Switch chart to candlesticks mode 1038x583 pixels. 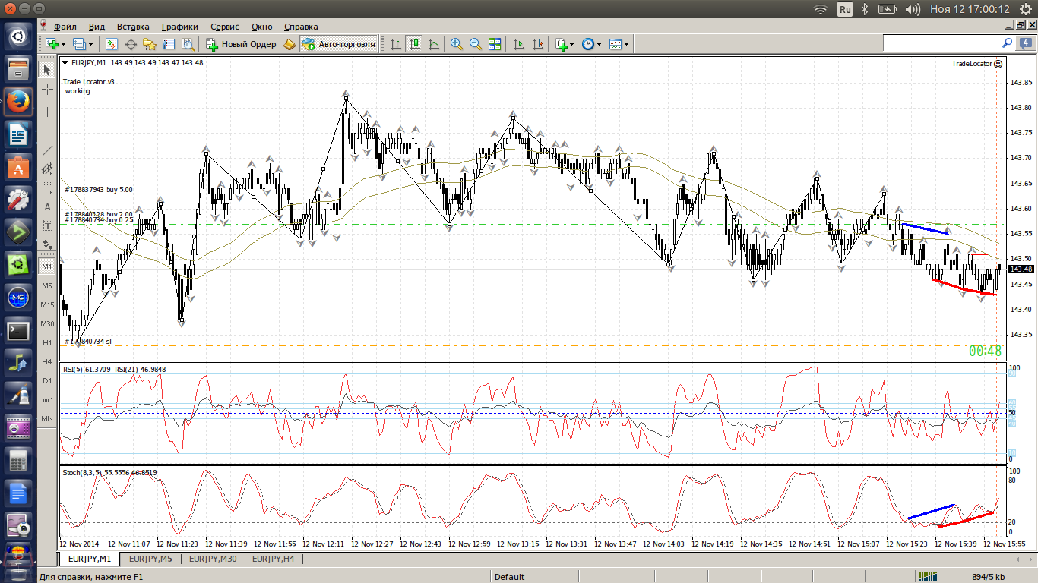click(414, 44)
